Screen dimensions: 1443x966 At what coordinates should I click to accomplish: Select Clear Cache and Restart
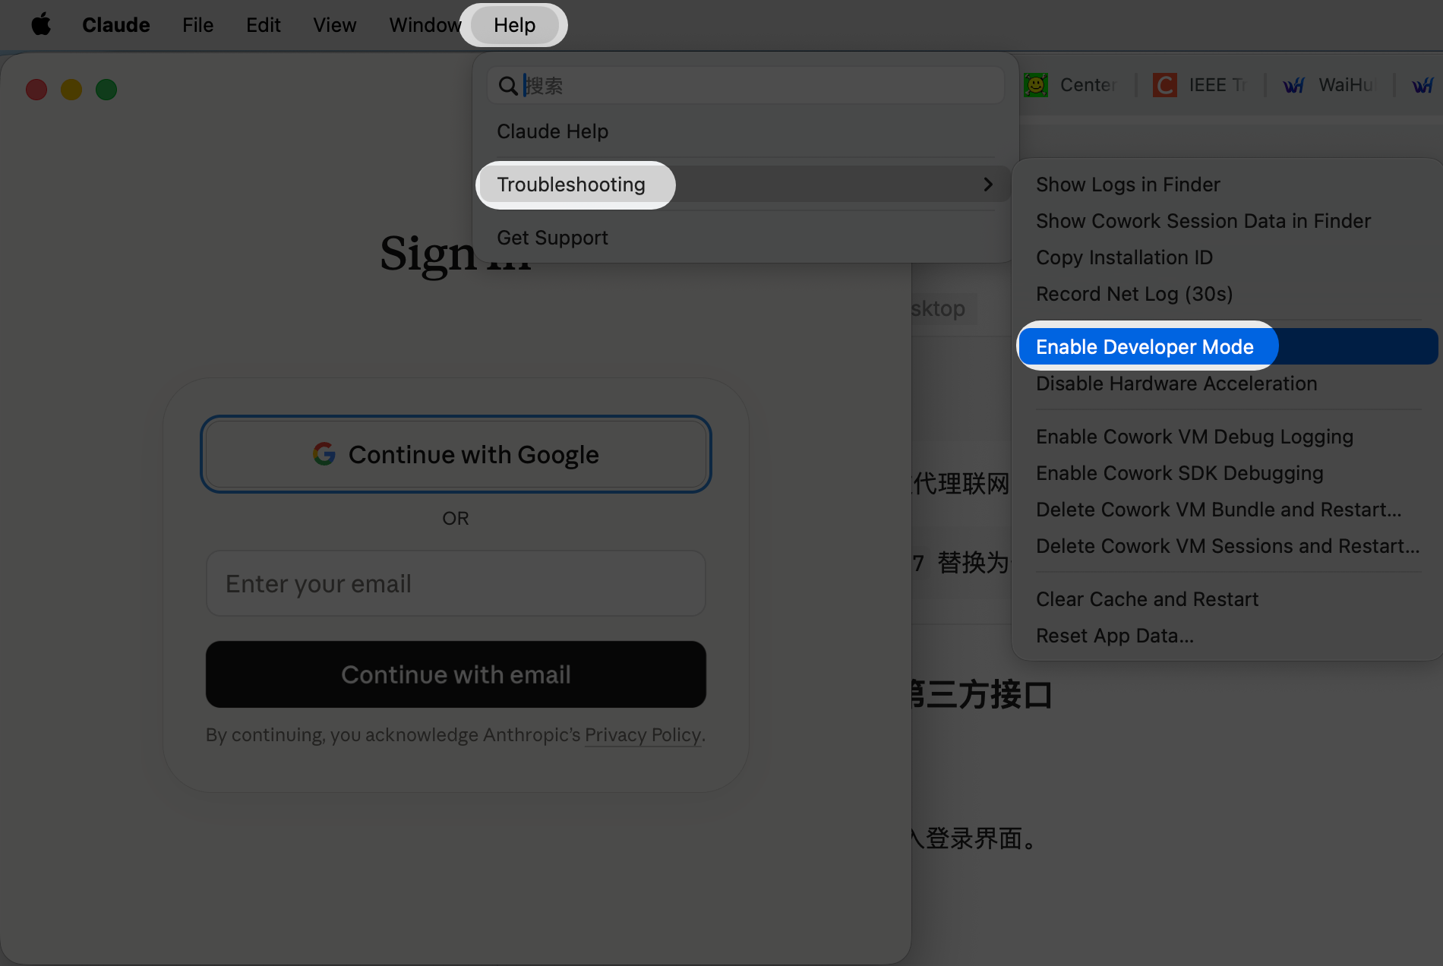coord(1227,599)
